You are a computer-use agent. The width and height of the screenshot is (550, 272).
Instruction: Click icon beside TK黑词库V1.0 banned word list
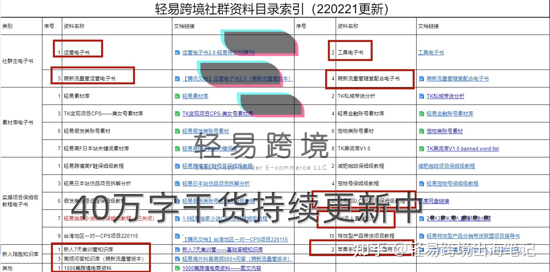click(421, 148)
